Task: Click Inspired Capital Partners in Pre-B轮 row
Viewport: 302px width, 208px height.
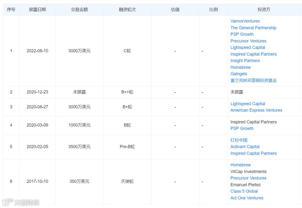Action: point(253,153)
